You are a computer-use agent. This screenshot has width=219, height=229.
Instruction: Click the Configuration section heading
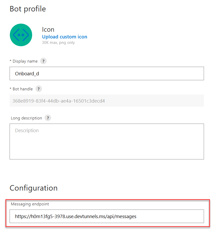[x=33, y=188]
